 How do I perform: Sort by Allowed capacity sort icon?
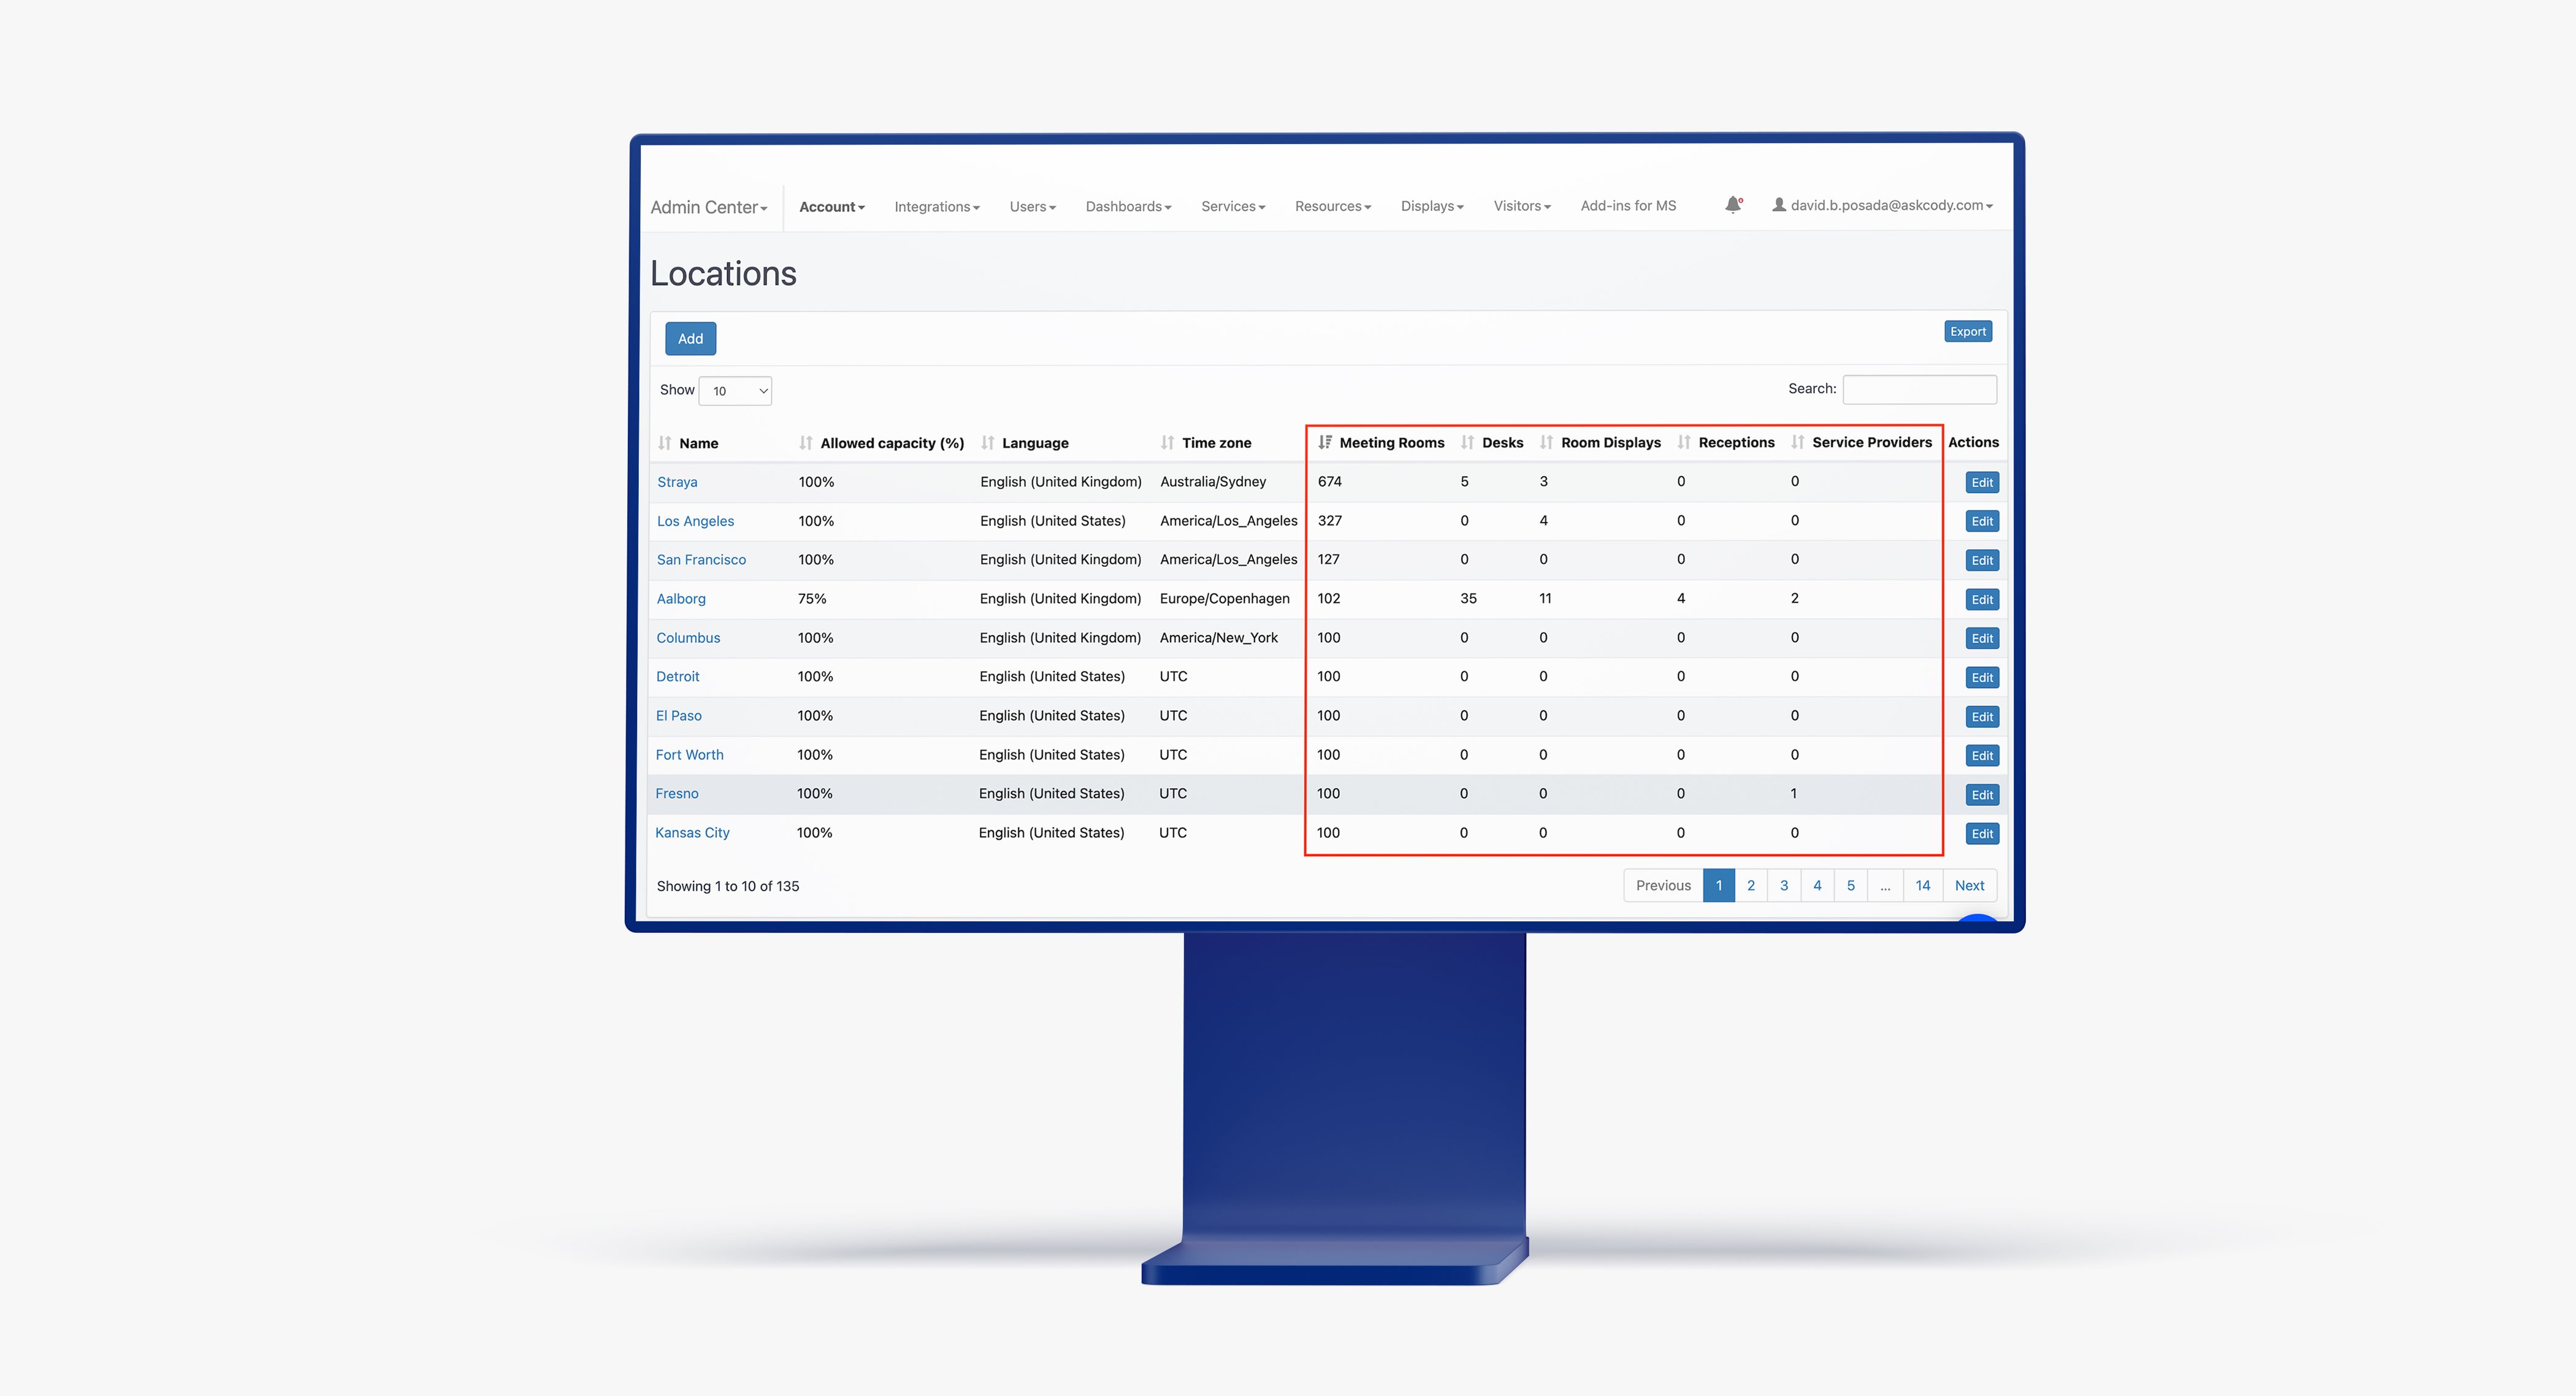(x=806, y=443)
